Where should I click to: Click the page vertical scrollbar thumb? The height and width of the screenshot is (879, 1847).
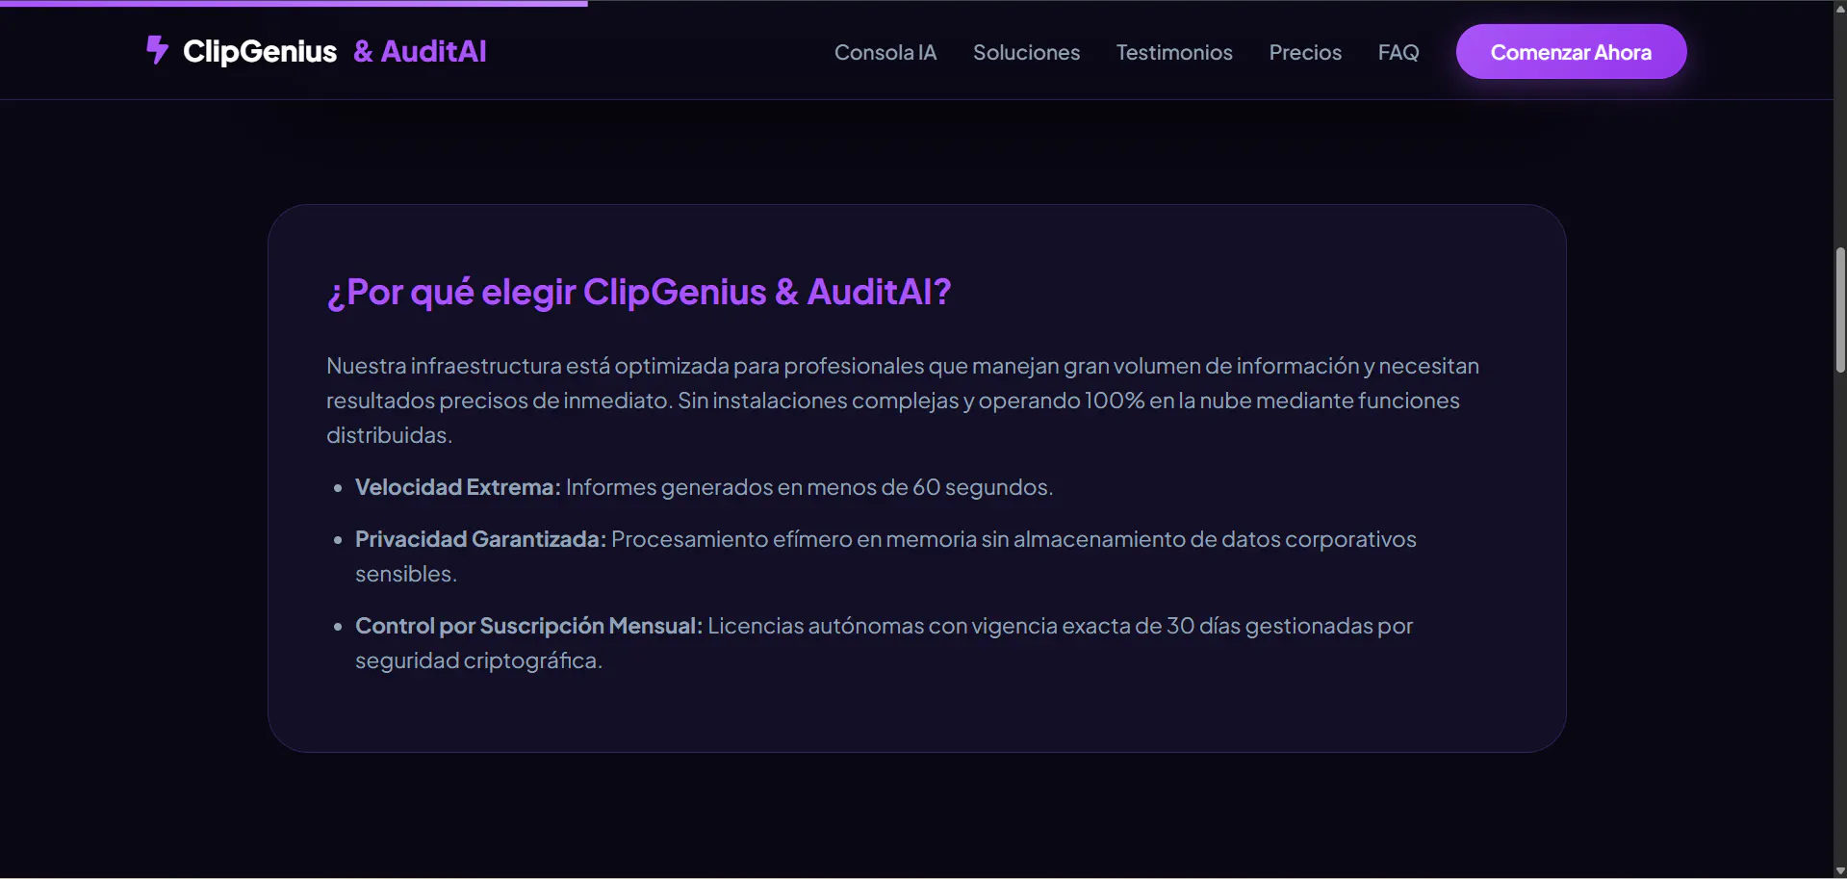pyautogui.click(x=1839, y=310)
